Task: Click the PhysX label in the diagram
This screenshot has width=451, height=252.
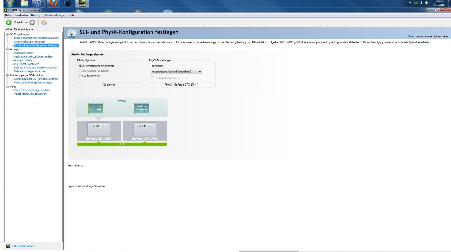Action: (122, 101)
